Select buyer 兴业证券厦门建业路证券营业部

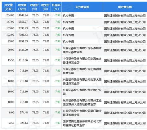82,113
